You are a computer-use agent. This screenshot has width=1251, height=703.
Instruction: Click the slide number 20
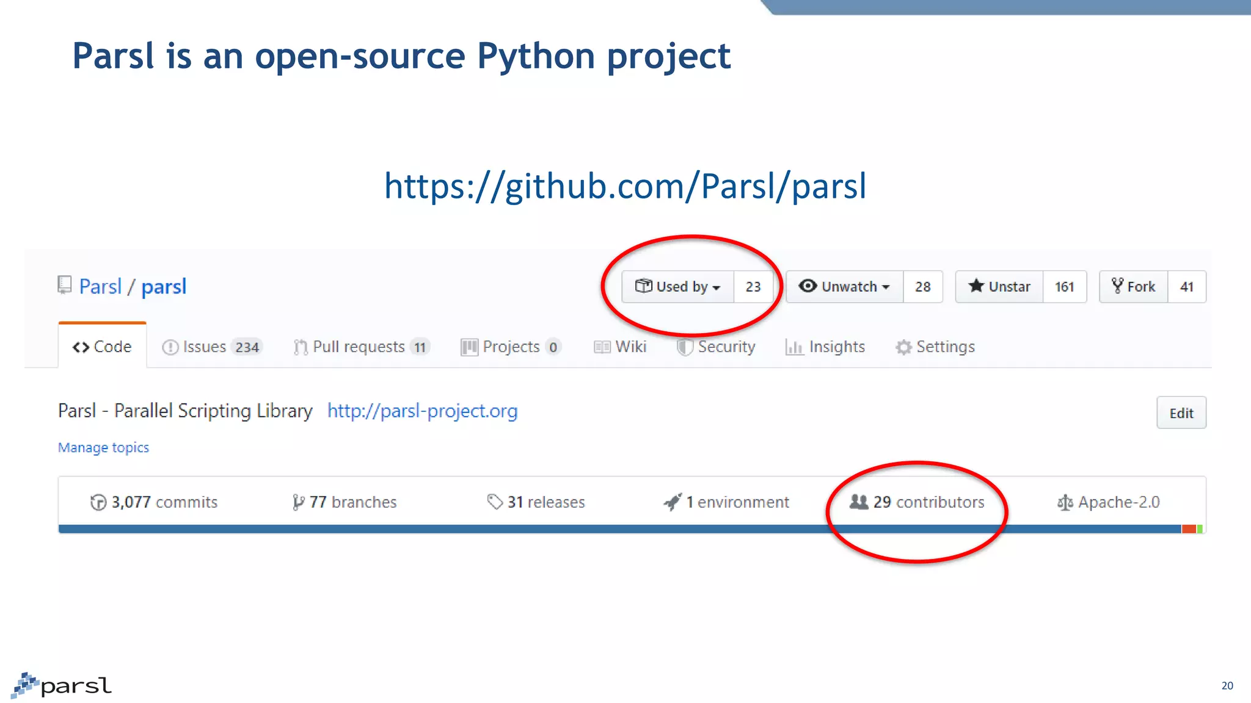(x=1227, y=685)
